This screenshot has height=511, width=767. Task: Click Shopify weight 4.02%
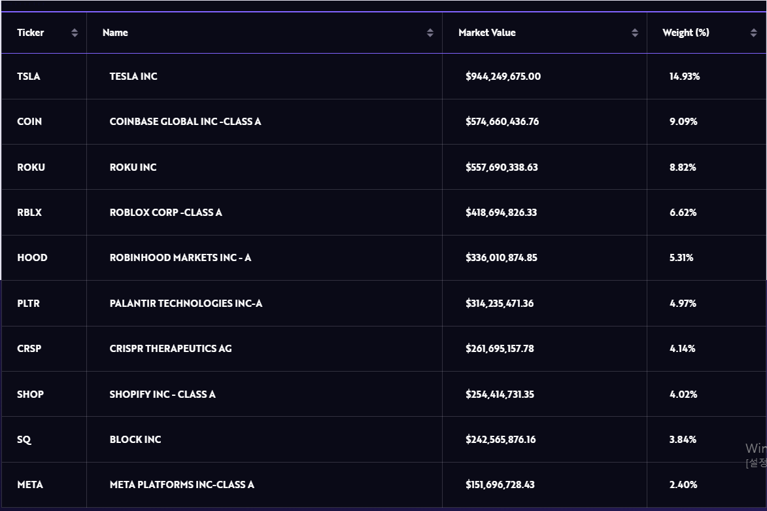[683, 395]
